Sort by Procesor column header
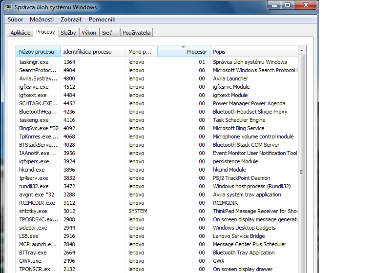This screenshot has width=375, height=273. [184, 52]
